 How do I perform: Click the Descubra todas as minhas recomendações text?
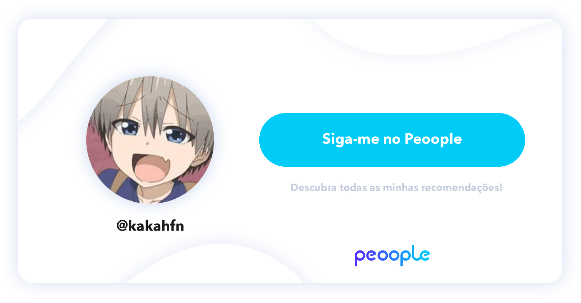396,188
